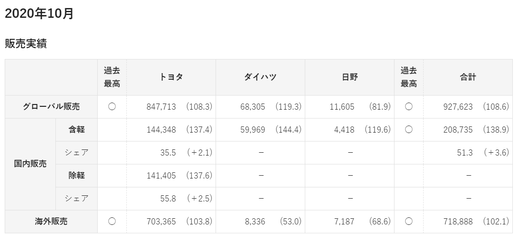Screen dimensions: 518x238
Task: Select the 2020年10月 page heading
Action: [x=39, y=14]
